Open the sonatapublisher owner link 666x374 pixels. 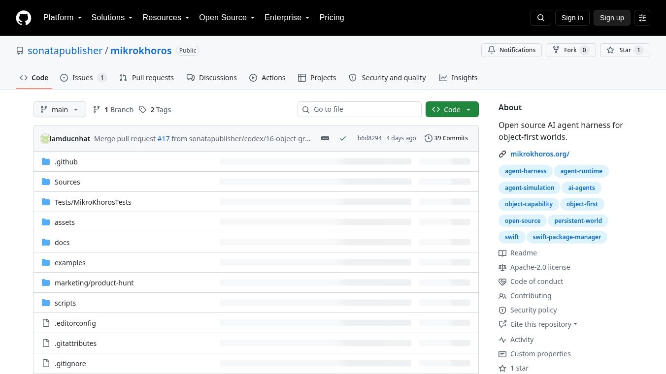click(65, 51)
